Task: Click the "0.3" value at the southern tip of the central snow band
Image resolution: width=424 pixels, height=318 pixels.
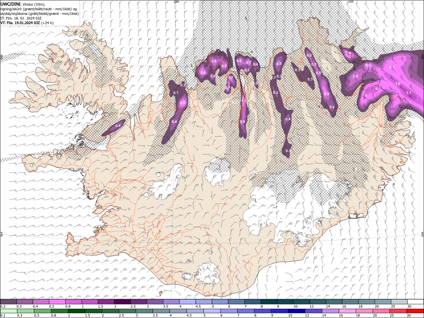Action: point(288,151)
